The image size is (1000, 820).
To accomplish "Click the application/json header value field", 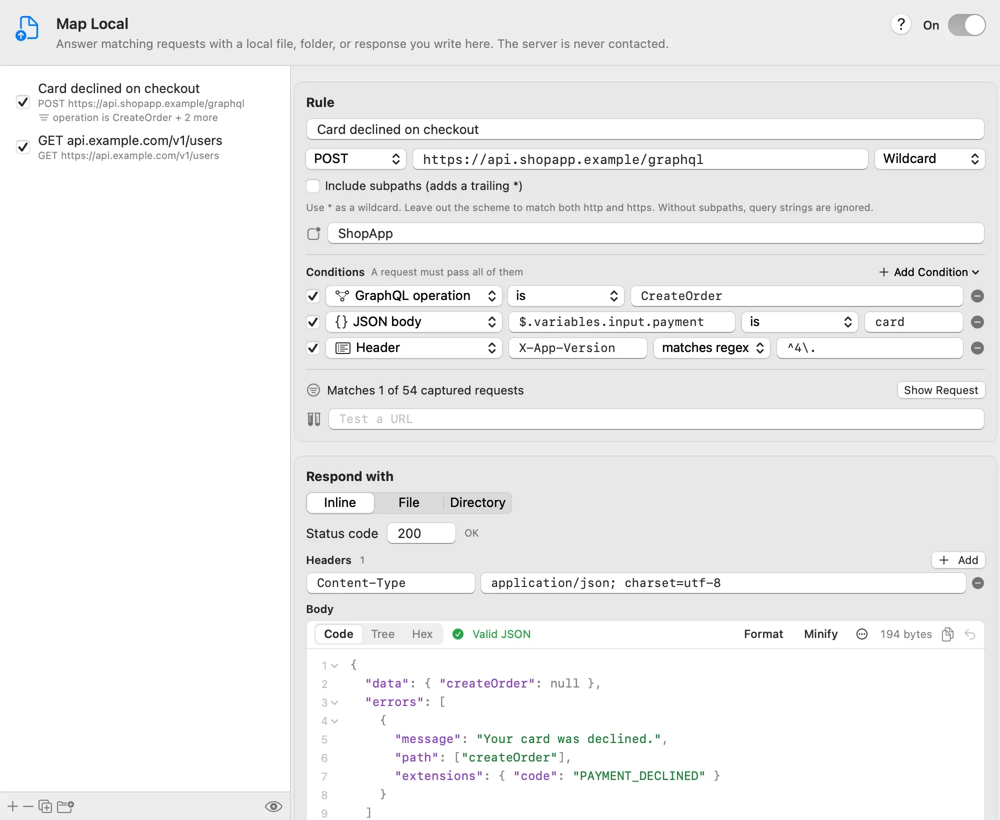I will click(723, 583).
